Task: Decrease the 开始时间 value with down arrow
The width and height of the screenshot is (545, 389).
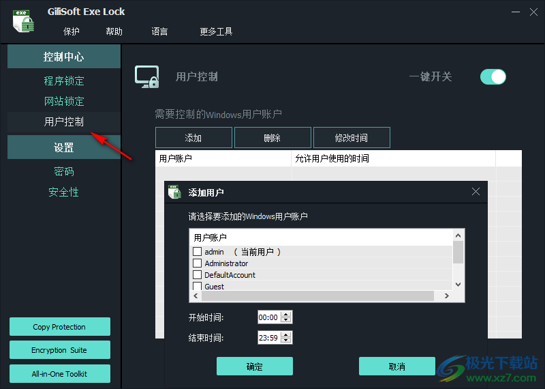Action: coord(286,319)
